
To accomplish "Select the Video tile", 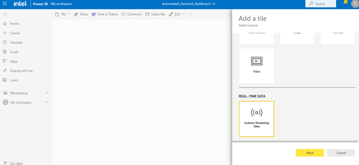I will [257, 66].
